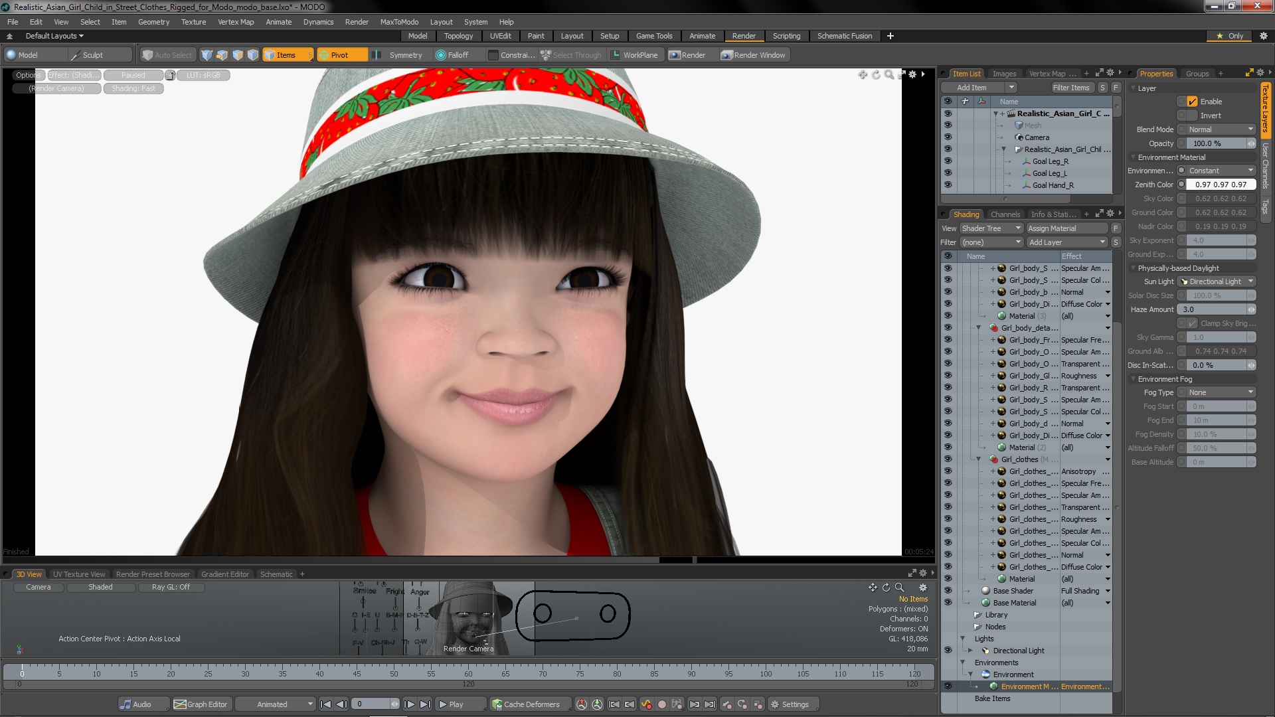Viewport: 1275px width, 717px height.
Task: Toggle visibility of Base Shader
Action: [x=948, y=591]
